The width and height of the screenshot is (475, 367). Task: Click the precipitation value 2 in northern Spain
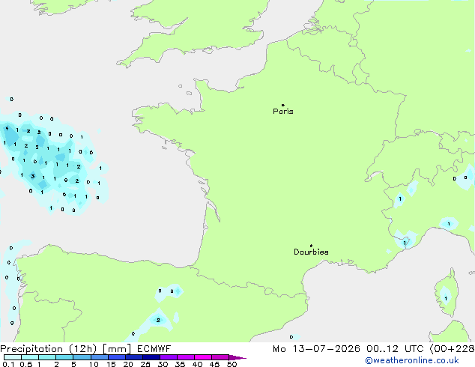click(158, 320)
